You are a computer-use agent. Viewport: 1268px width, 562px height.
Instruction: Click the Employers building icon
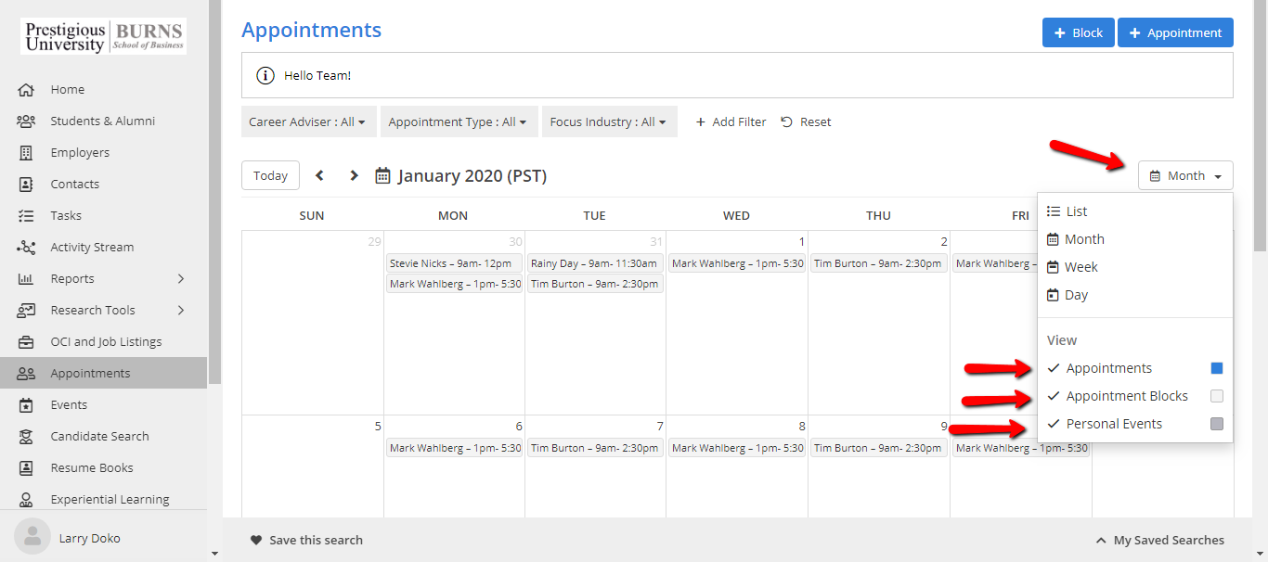pos(26,153)
